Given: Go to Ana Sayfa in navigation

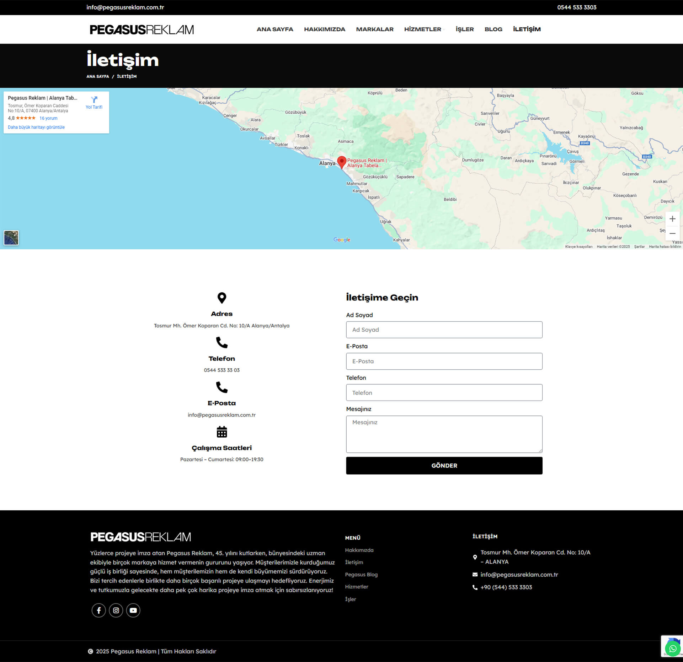Looking at the screenshot, I should pos(275,29).
